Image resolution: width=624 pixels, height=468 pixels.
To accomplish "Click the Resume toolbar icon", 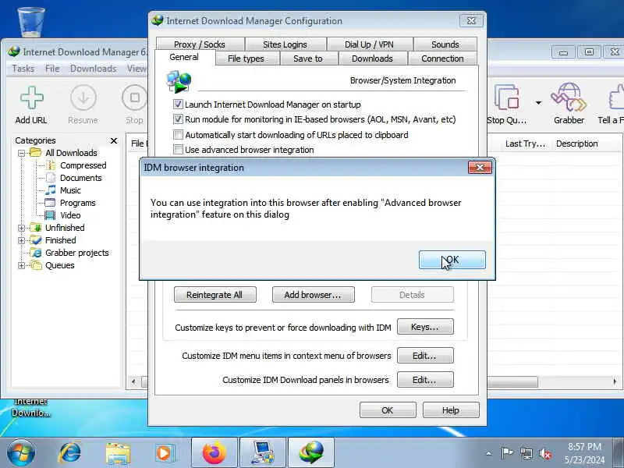I will click(83, 97).
